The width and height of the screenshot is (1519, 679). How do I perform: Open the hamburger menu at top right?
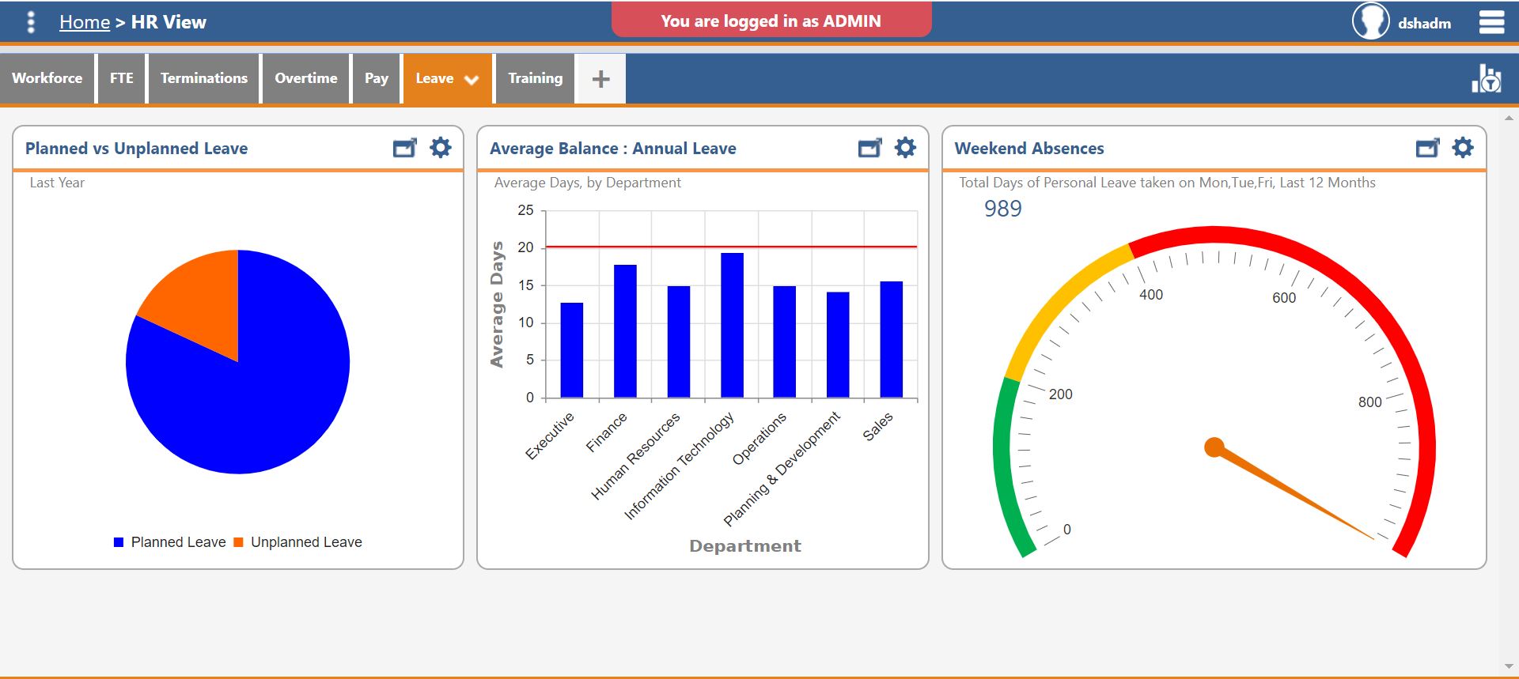(x=1491, y=22)
